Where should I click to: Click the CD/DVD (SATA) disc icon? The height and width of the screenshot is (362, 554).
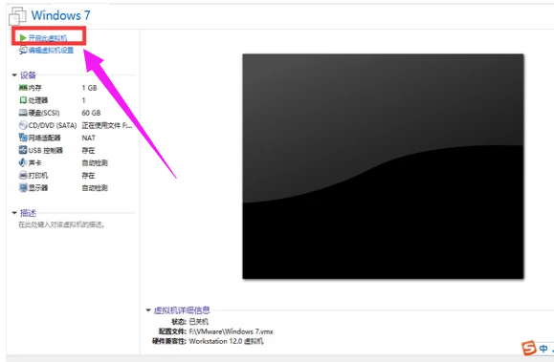(23, 125)
